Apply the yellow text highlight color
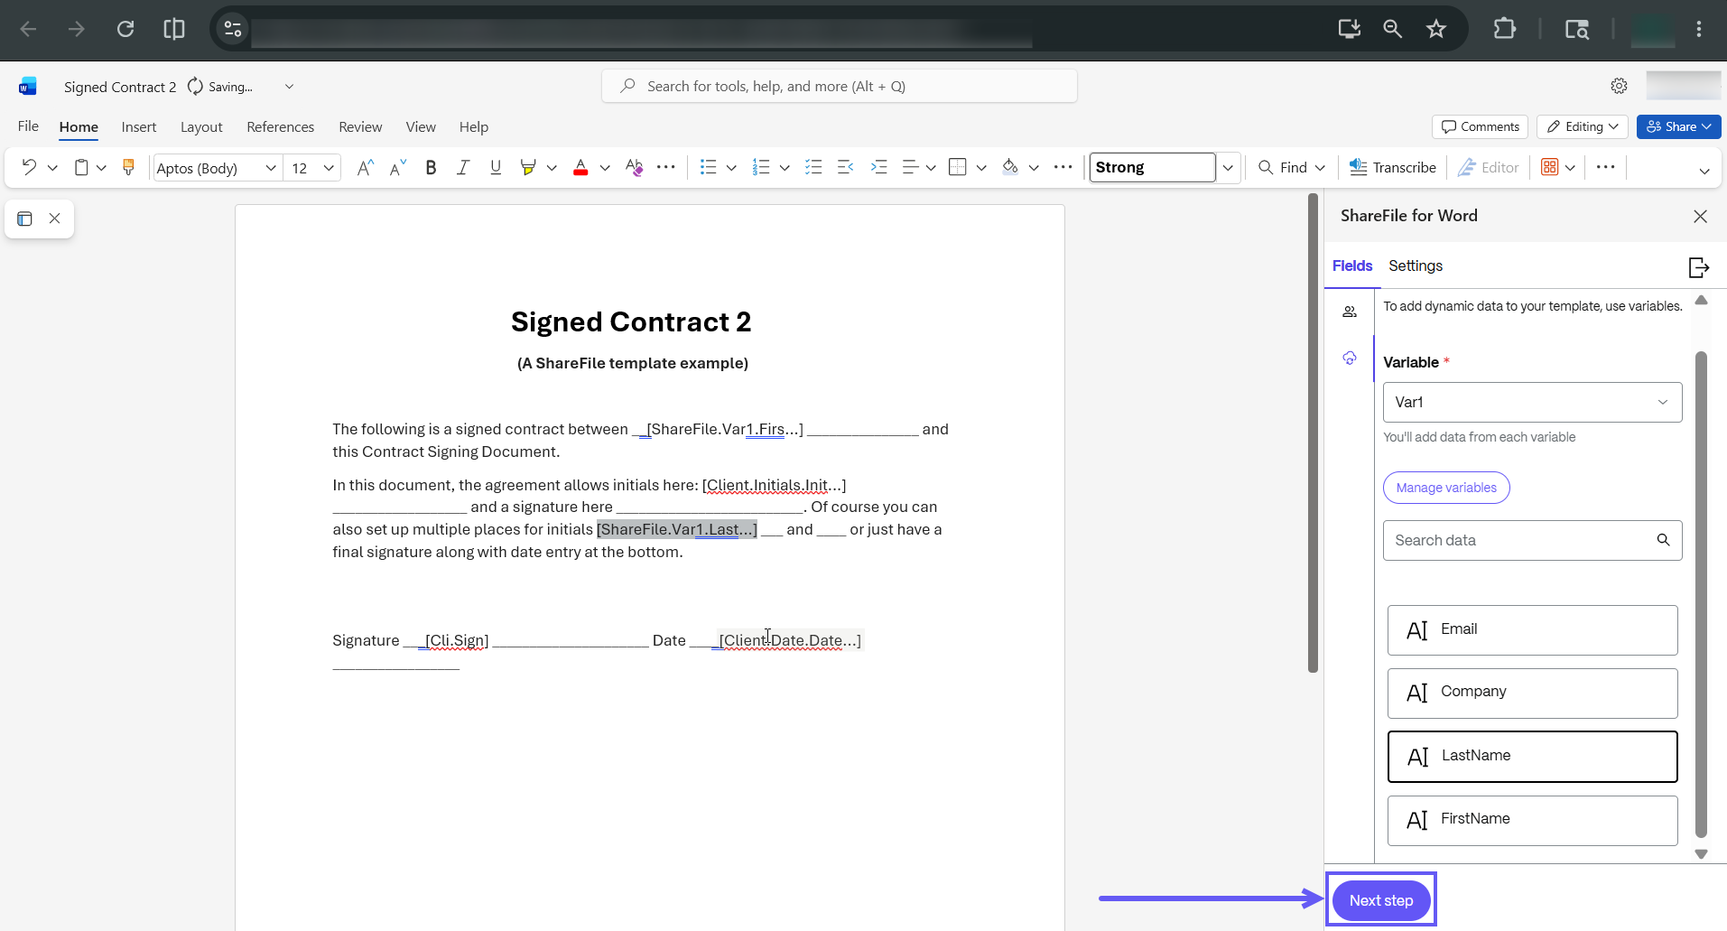The width and height of the screenshot is (1727, 931). pos(528,167)
